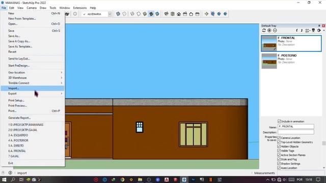Move scene down in Scenes panel
This screenshot has height=183, width=326.
tap(302, 30)
